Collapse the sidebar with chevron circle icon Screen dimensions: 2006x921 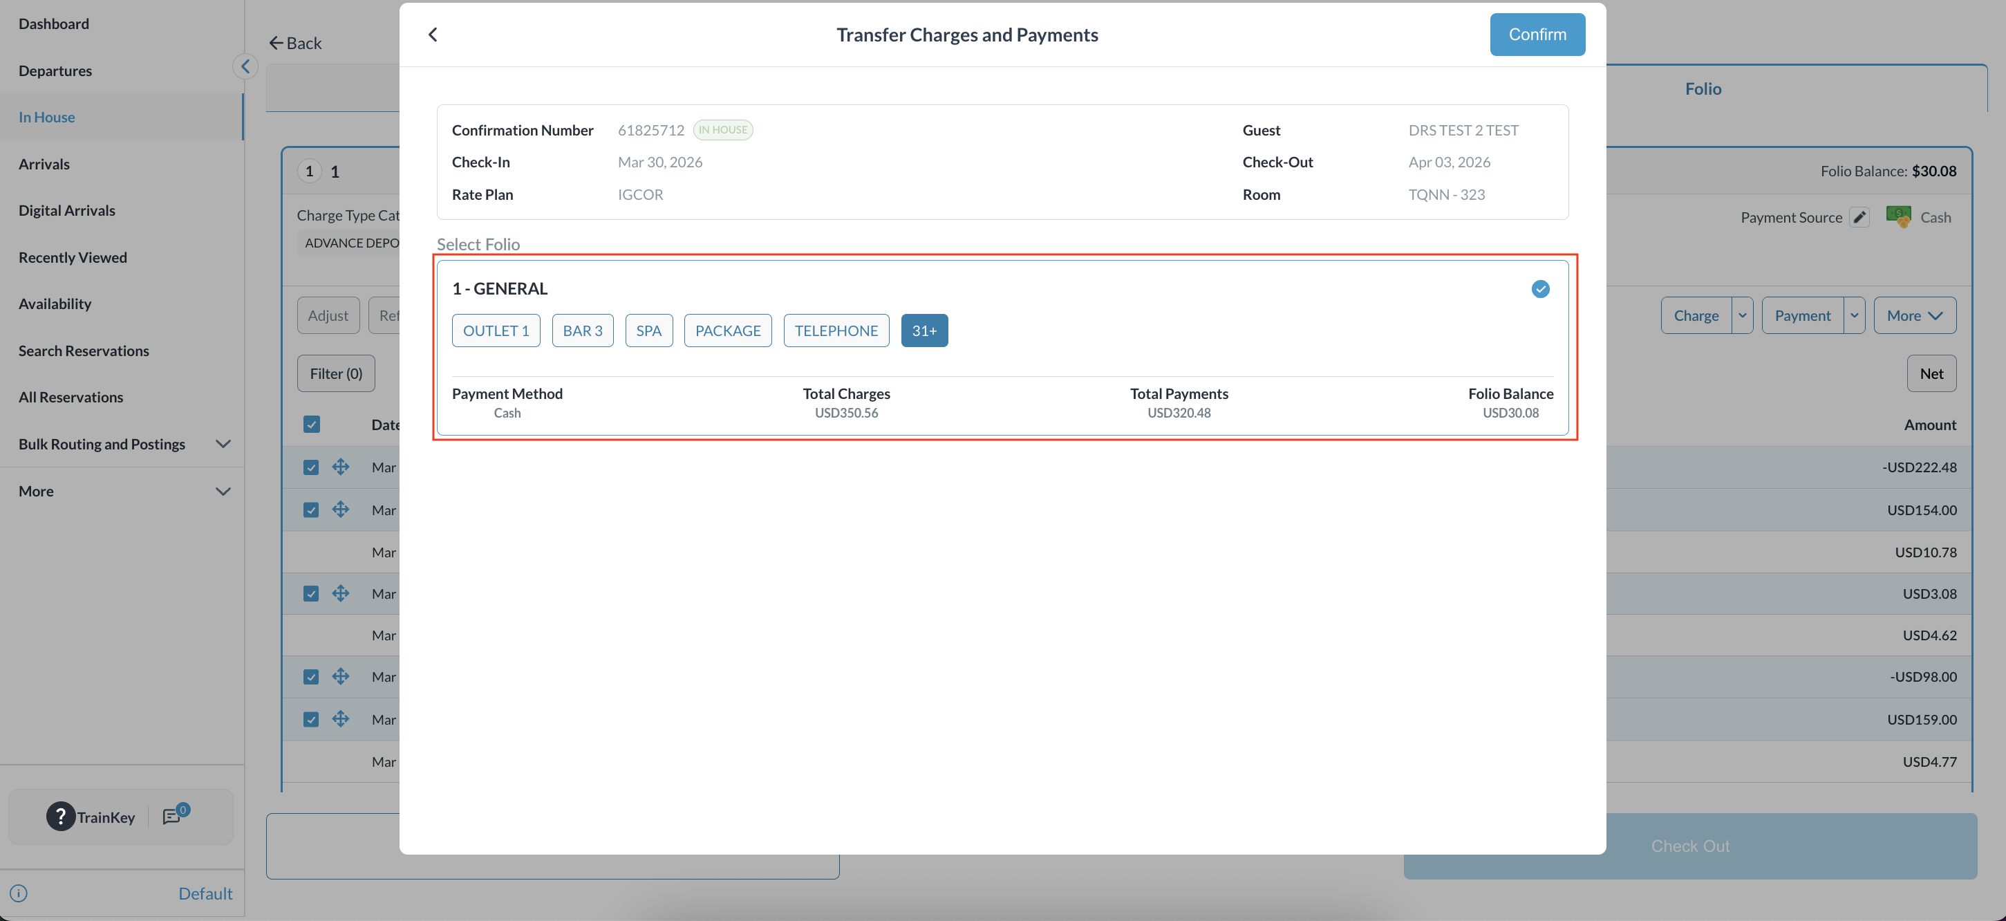point(245,66)
